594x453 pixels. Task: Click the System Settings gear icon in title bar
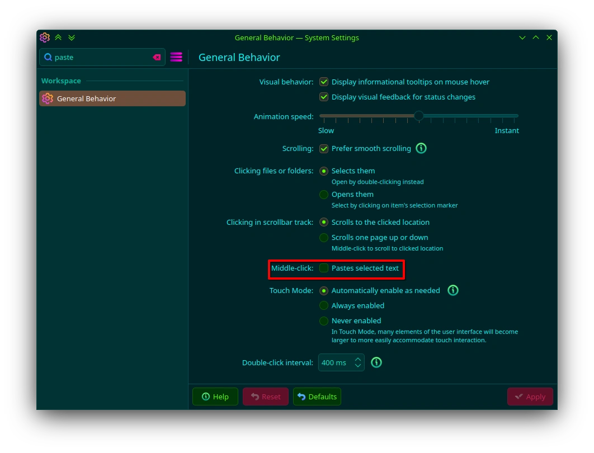(x=45, y=37)
